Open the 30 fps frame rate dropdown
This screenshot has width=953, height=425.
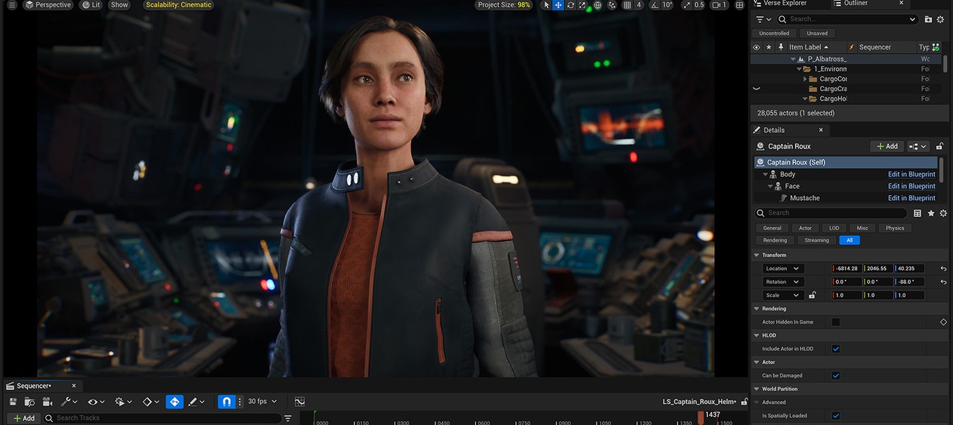[263, 402]
